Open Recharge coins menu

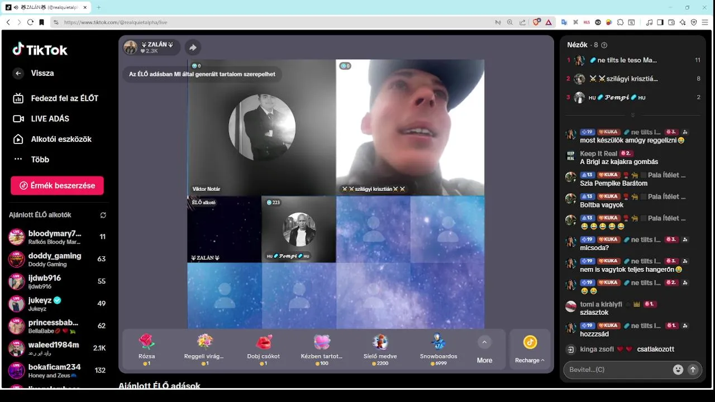(x=530, y=350)
